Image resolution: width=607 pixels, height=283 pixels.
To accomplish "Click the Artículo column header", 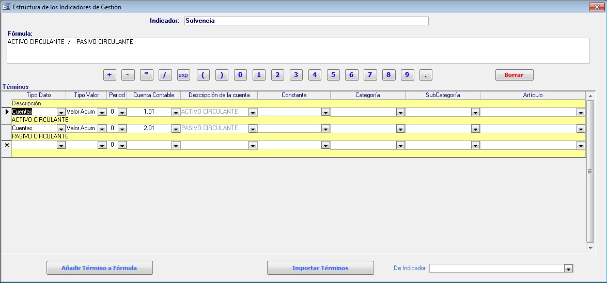I will pos(533,95).
